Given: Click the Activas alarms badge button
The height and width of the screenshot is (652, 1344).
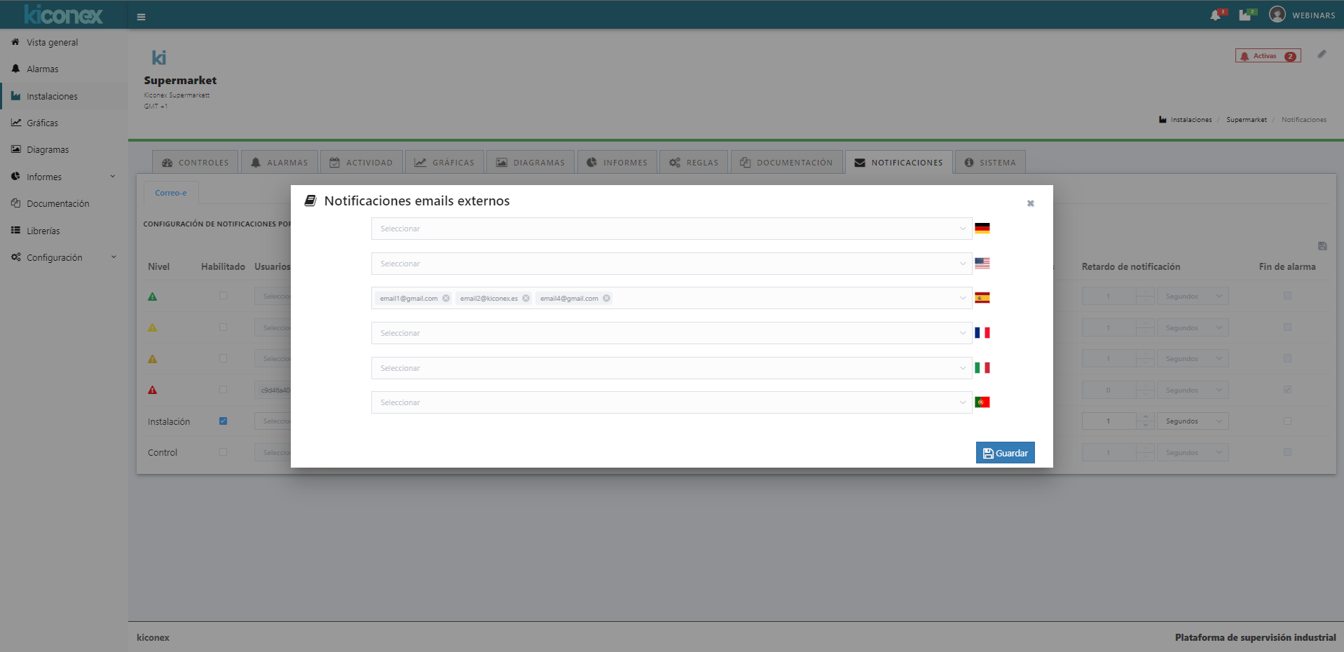Looking at the screenshot, I should click(1268, 56).
